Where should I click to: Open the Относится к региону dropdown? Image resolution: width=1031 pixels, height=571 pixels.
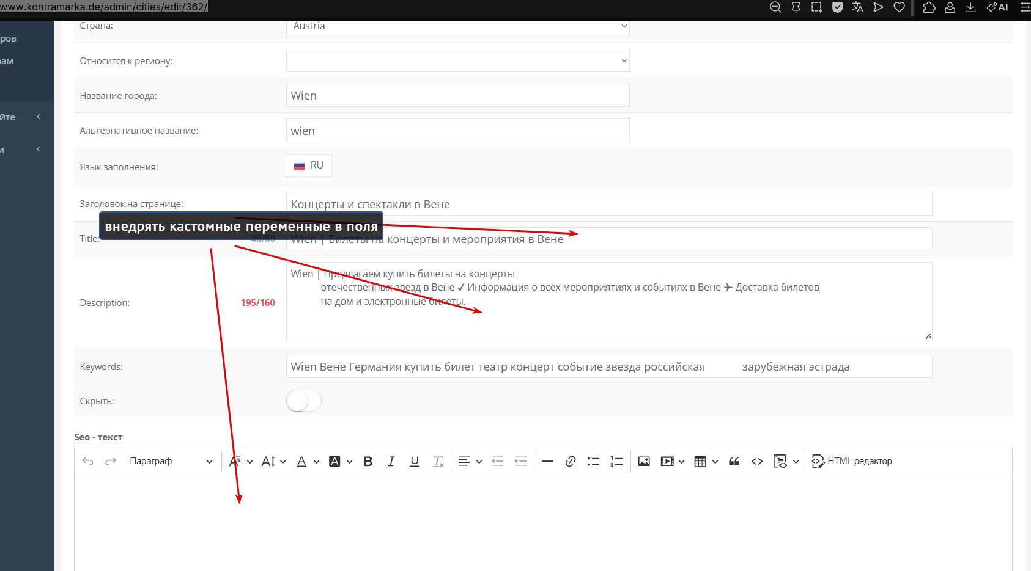point(458,60)
